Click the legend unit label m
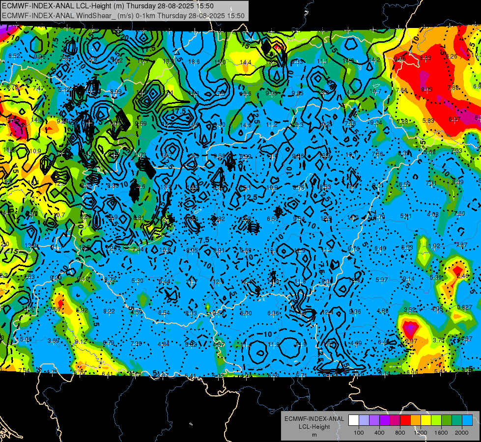481x442 pixels. click(x=314, y=435)
